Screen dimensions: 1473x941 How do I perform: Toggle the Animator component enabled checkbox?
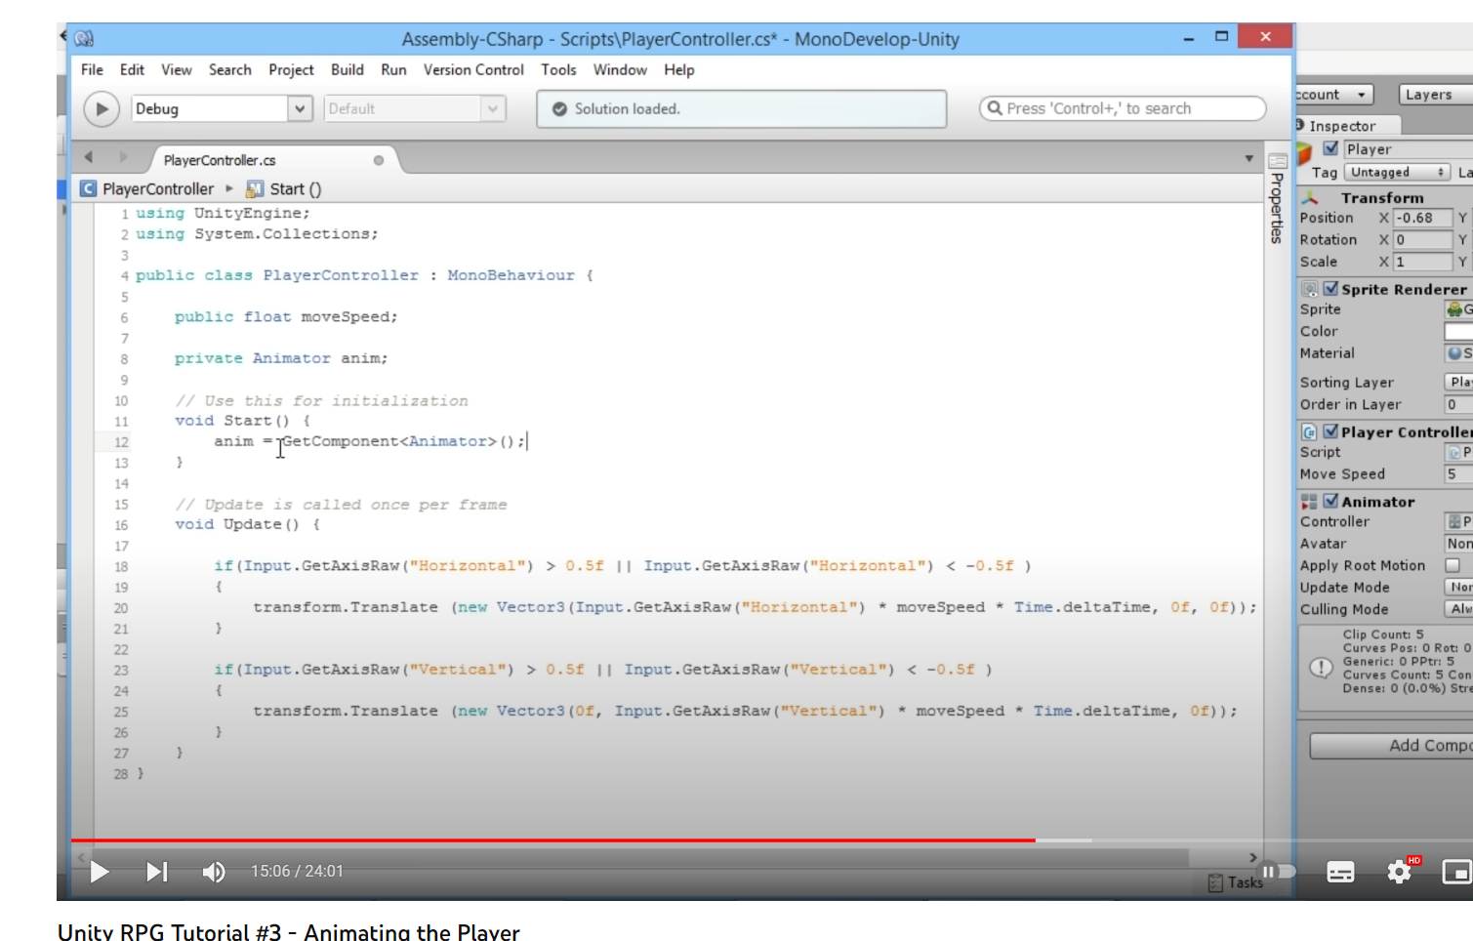click(1330, 501)
